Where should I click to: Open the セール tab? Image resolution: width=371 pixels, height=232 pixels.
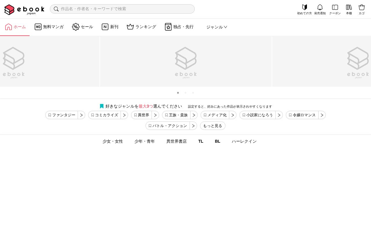[83, 27]
